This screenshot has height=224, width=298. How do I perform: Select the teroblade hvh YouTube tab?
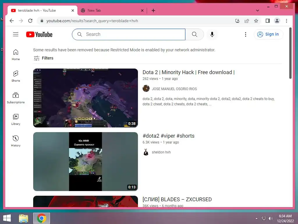pyautogui.click(x=42, y=10)
